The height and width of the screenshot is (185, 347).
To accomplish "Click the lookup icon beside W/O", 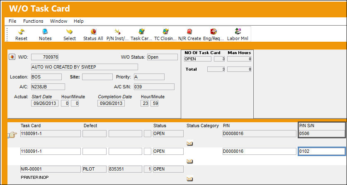I will tap(12, 57).
